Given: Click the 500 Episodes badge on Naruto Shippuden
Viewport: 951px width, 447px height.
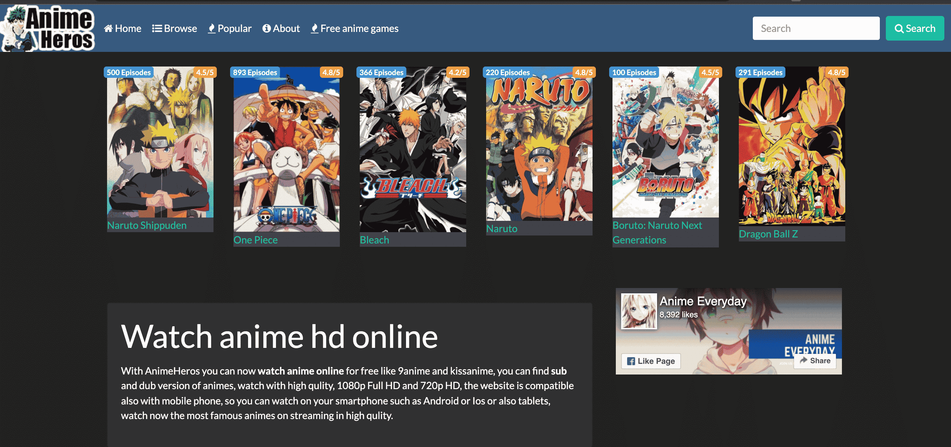Looking at the screenshot, I should (x=128, y=73).
